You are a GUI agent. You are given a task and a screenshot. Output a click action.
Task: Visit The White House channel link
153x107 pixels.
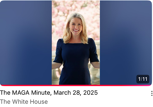[24, 102]
